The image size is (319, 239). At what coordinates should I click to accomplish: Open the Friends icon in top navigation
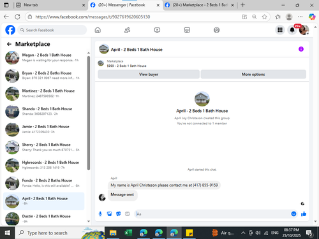[x=127, y=30]
